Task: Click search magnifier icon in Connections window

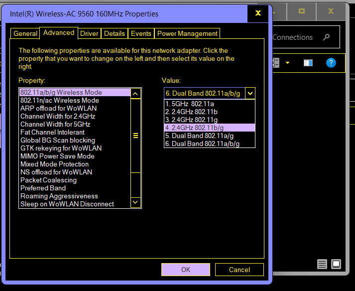Action: [326, 37]
